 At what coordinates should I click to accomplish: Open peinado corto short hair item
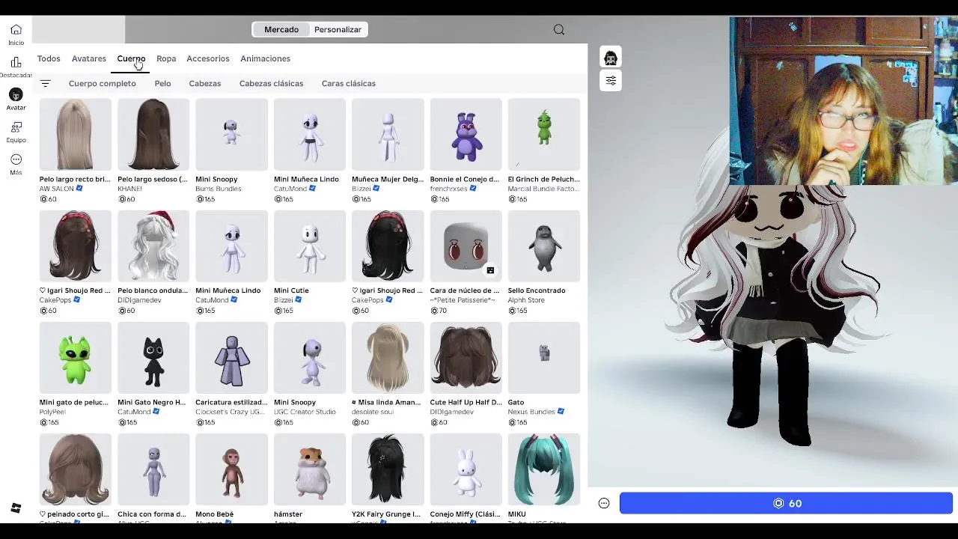pyautogui.click(x=75, y=469)
